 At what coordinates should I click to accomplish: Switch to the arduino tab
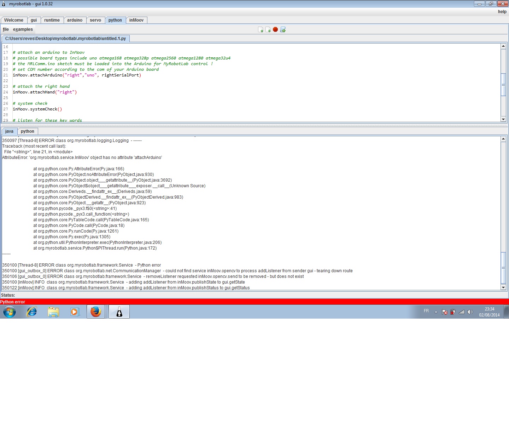tap(75, 20)
